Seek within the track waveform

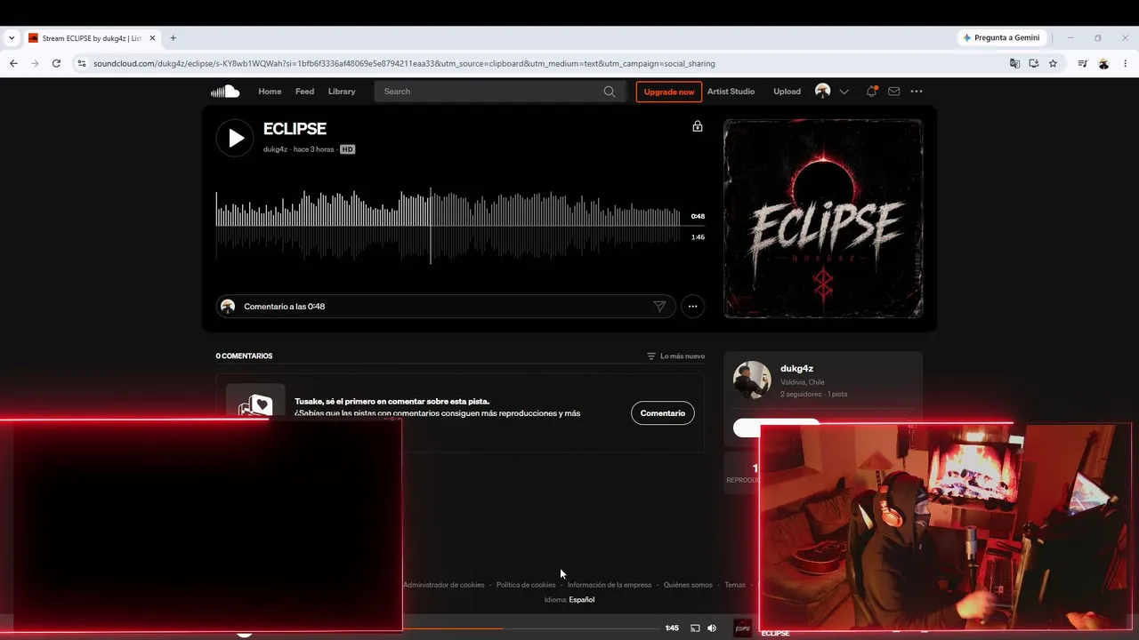[448, 226]
